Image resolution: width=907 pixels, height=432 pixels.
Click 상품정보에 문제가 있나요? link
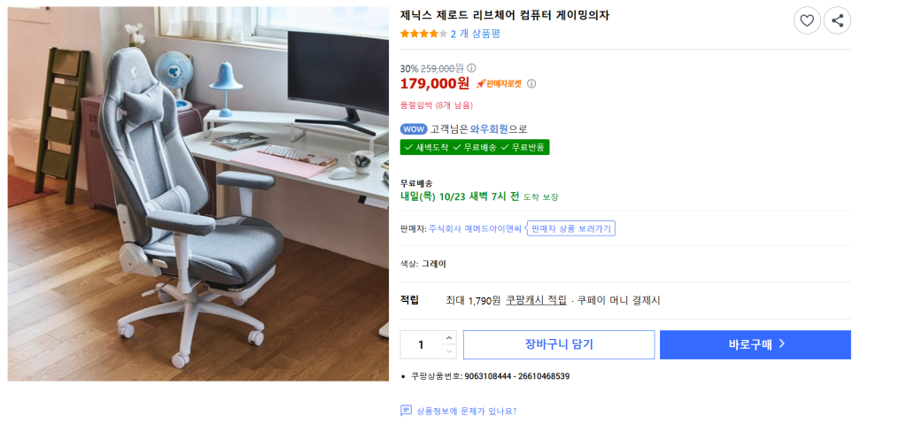click(466, 411)
